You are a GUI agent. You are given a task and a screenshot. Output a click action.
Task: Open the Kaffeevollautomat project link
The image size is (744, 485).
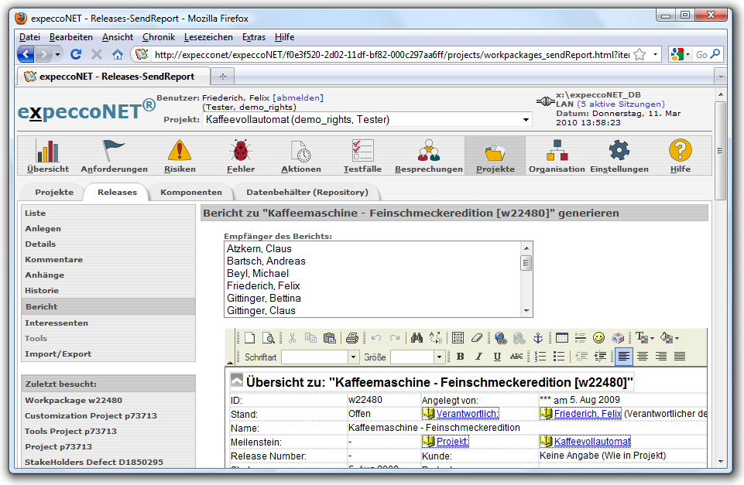coord(591,442)
